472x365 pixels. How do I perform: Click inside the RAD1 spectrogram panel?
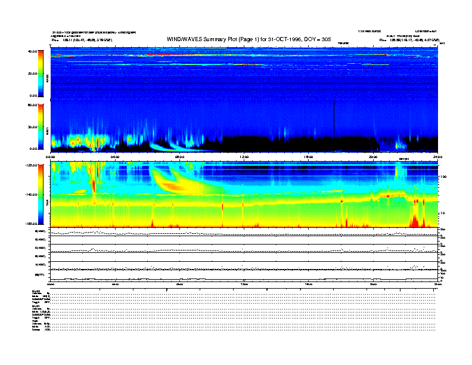(x=244, y=126)
